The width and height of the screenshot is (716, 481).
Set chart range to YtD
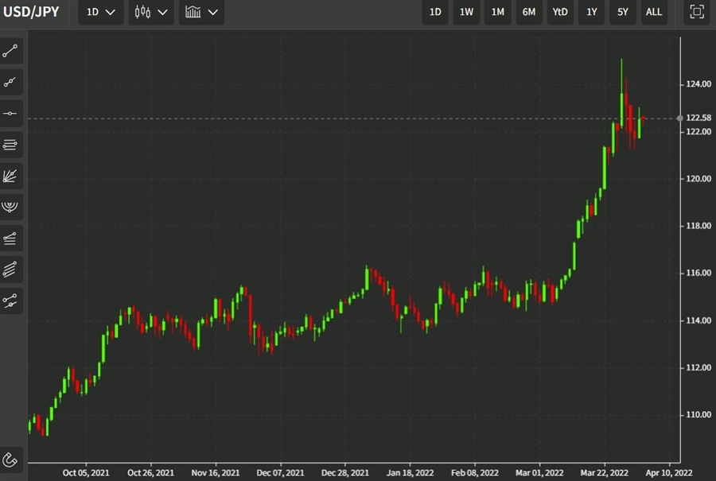click(560, 12)
